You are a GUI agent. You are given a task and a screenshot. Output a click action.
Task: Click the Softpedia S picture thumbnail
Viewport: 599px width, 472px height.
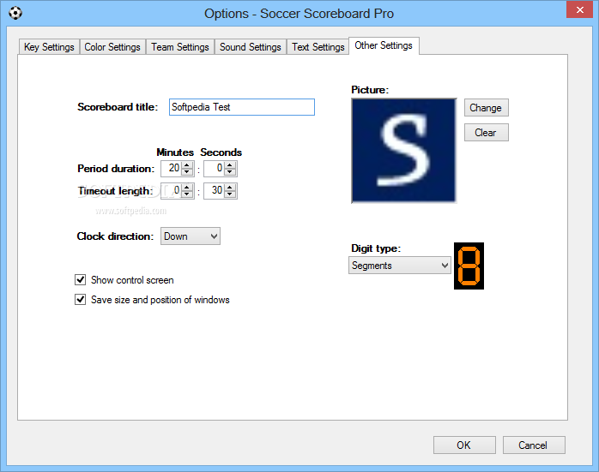(404, 151)
